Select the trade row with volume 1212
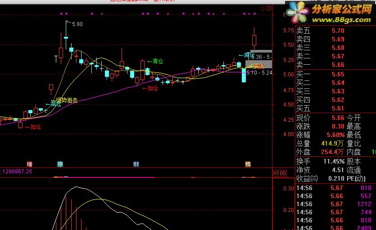This screenshot has width=376, height=230. pyautogui.click(x=336, y=204)
